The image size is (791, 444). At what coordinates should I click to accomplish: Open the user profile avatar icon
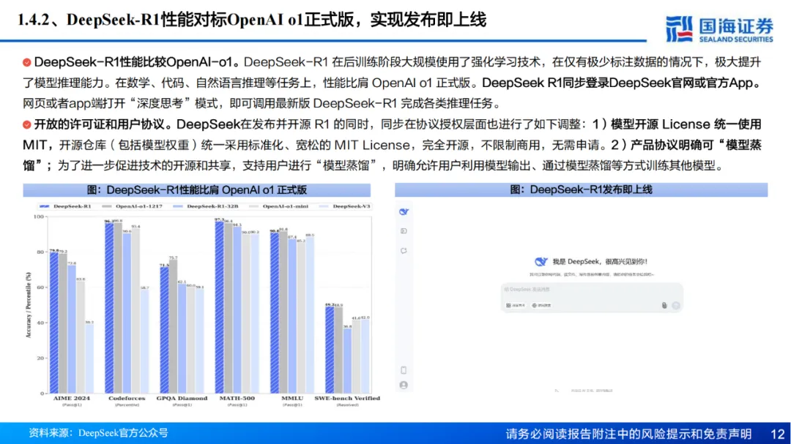(404, 385)
